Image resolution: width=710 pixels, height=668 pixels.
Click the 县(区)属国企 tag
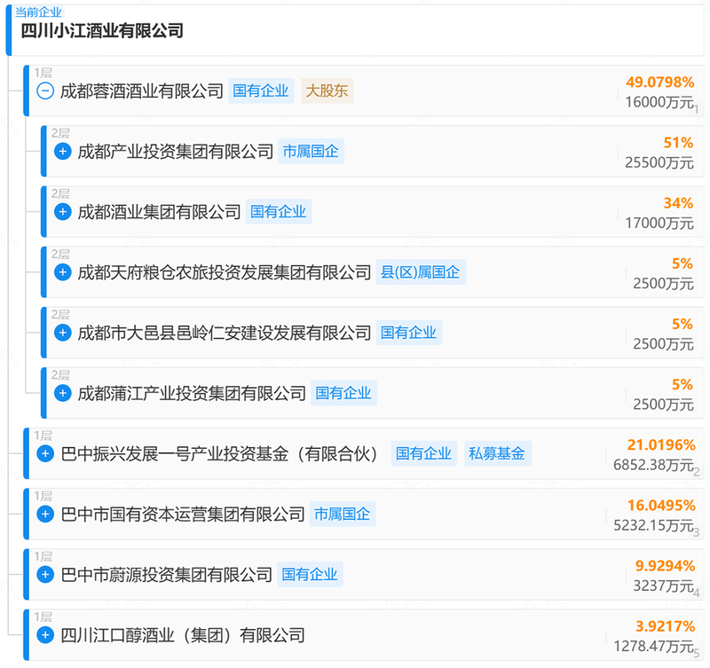[x=422, y=272]
